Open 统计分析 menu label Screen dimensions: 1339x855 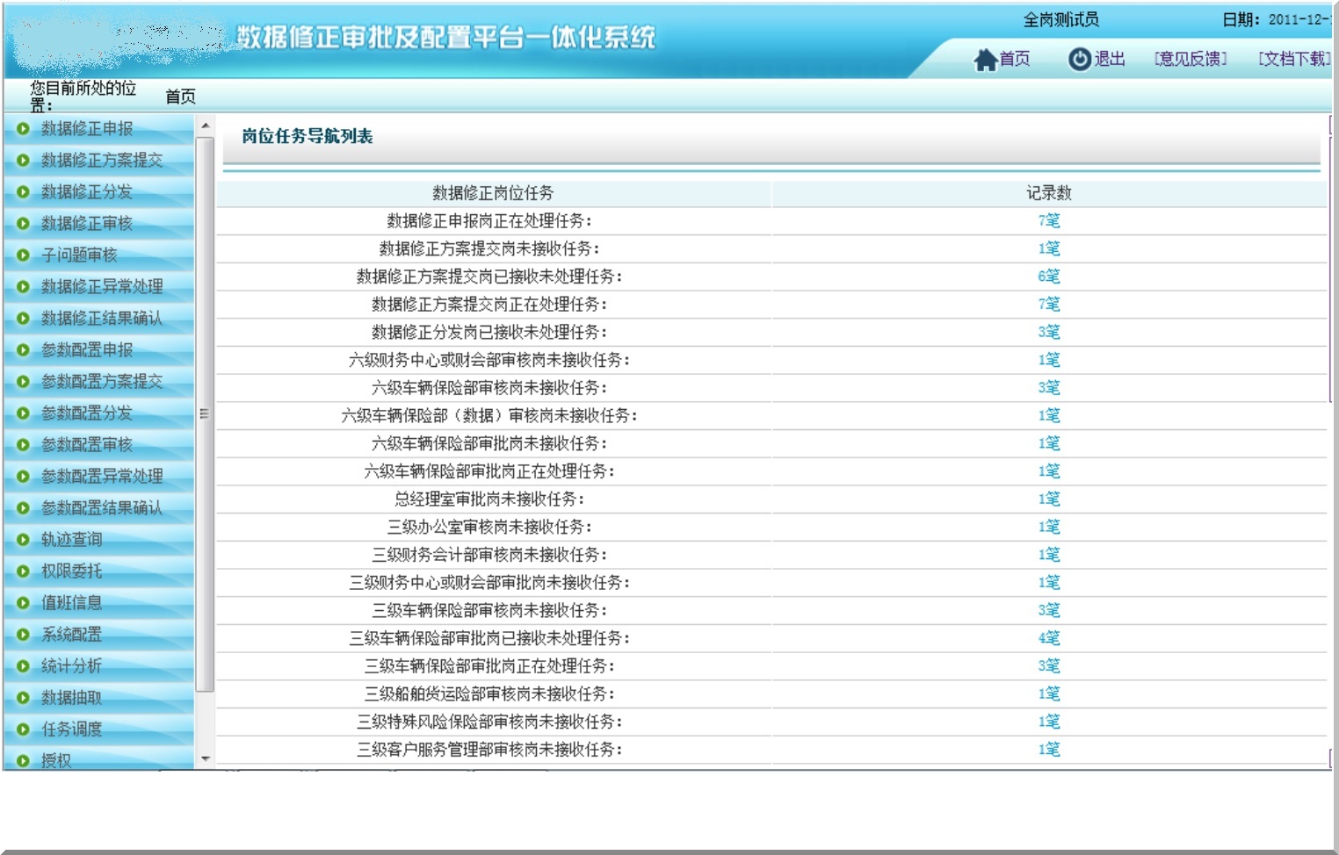click(72, 666)
